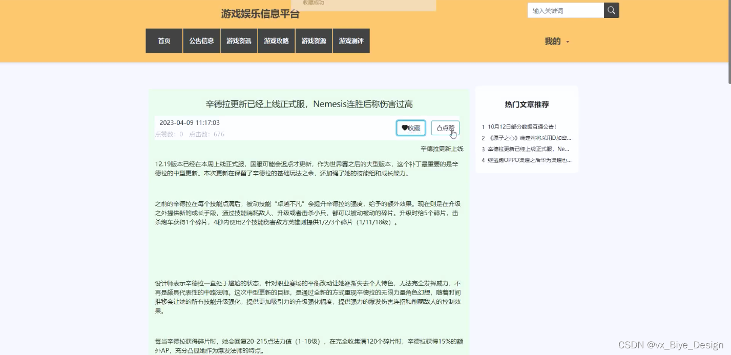
Task: Open 游戏资源 navigation item
Action: click(314, 41)
